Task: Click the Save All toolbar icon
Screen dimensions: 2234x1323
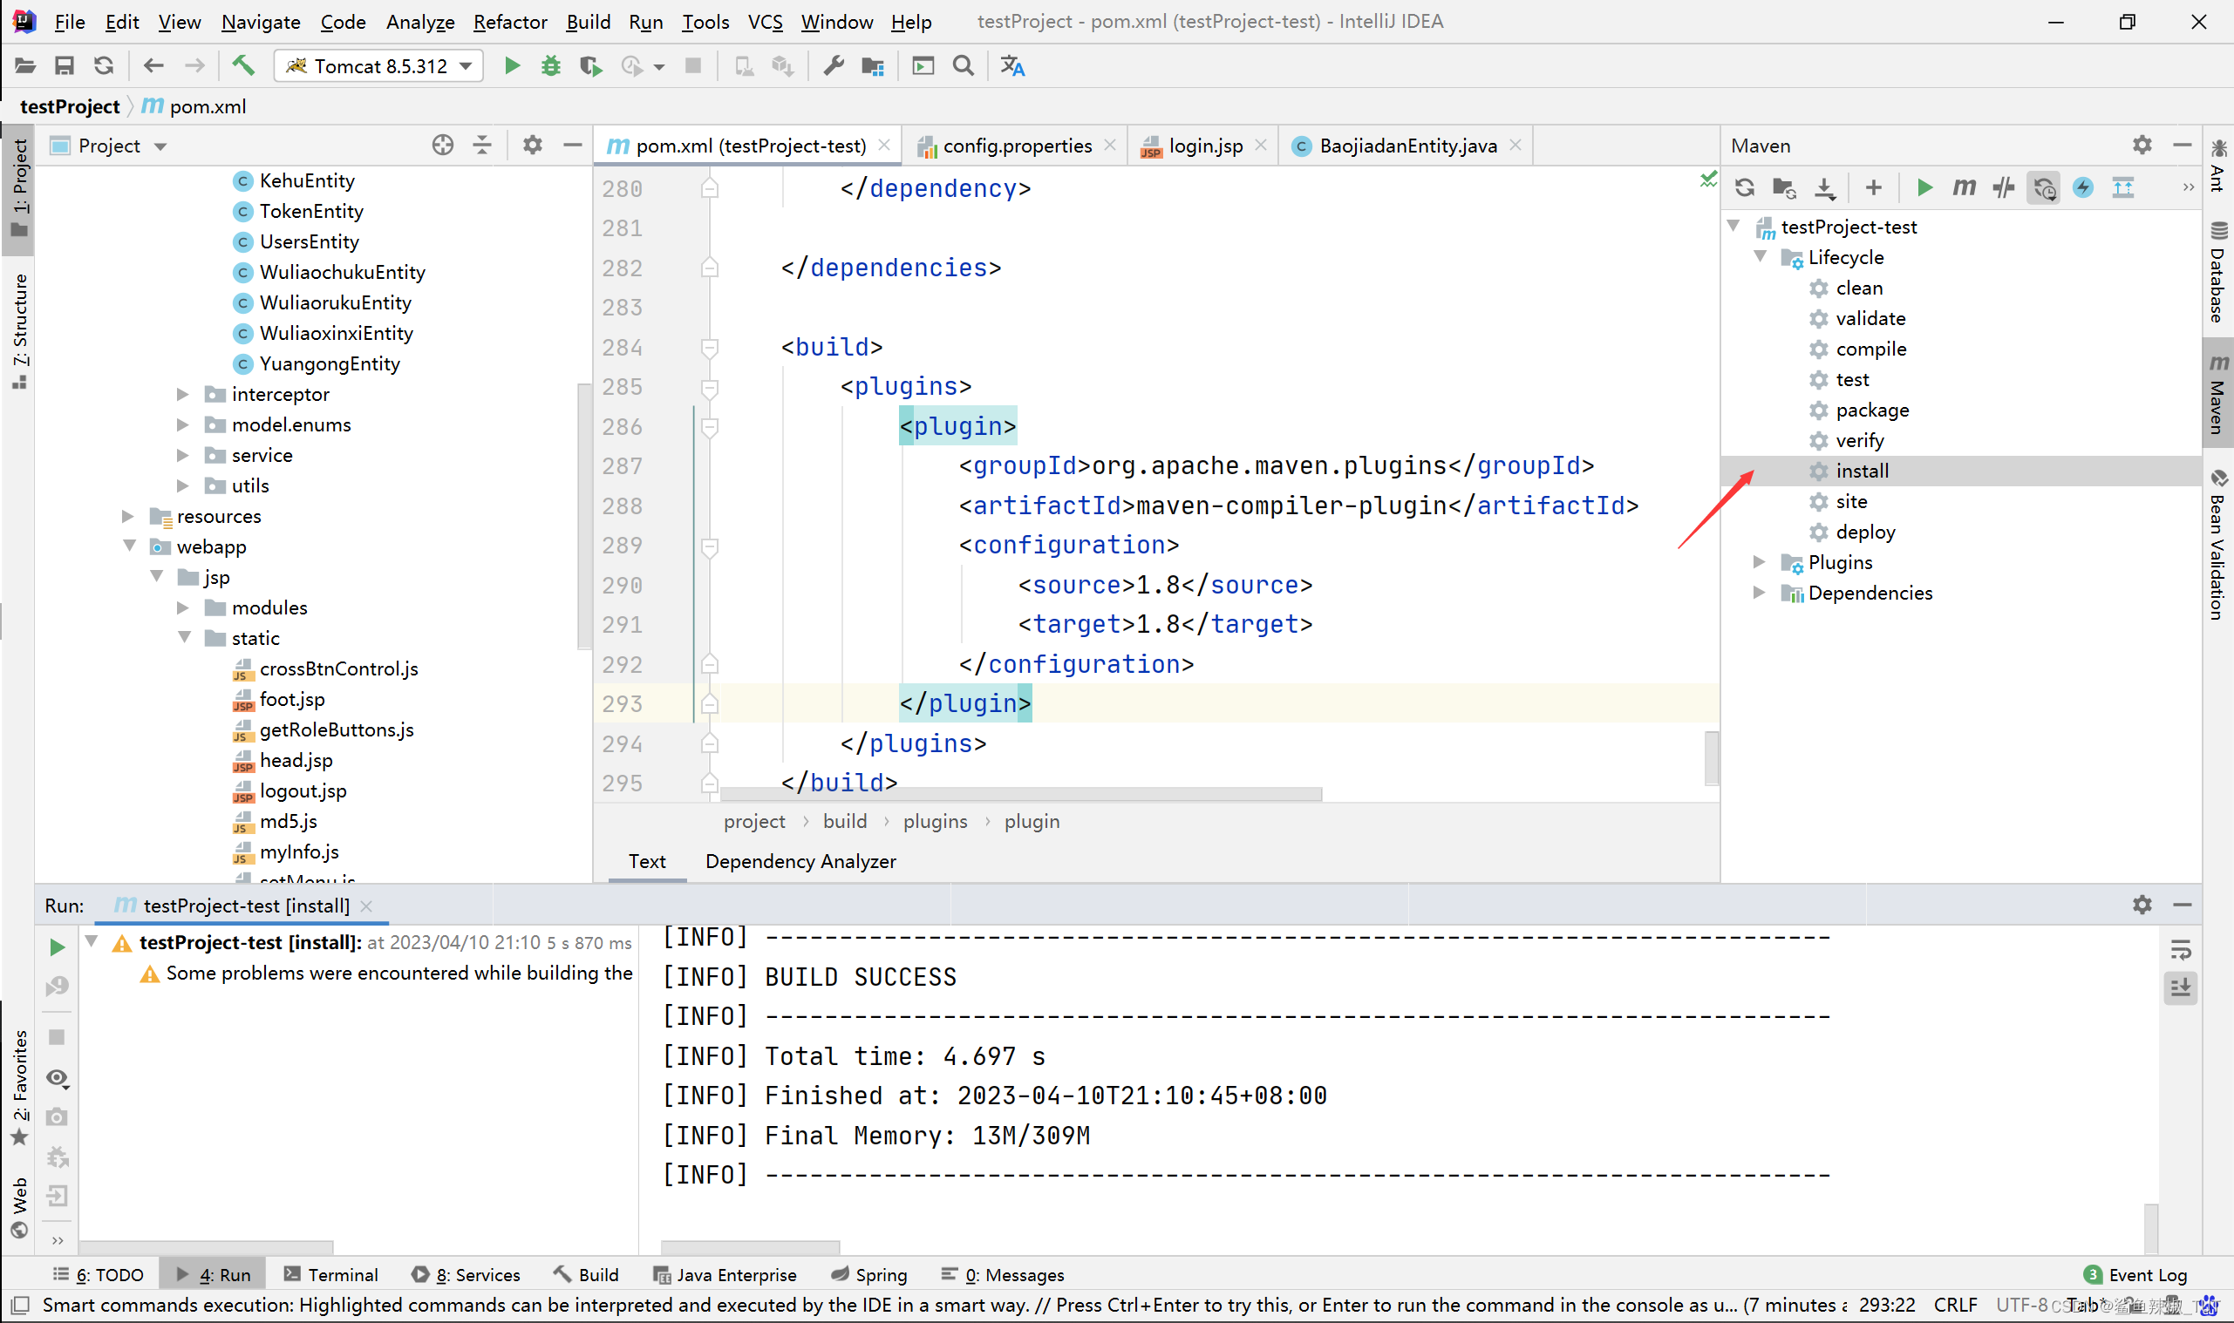Action: [65, 66]
